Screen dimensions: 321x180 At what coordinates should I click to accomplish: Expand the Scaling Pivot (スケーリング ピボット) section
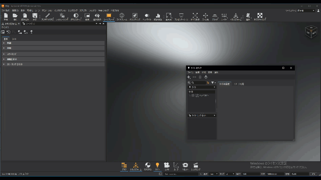click(53, 64)
